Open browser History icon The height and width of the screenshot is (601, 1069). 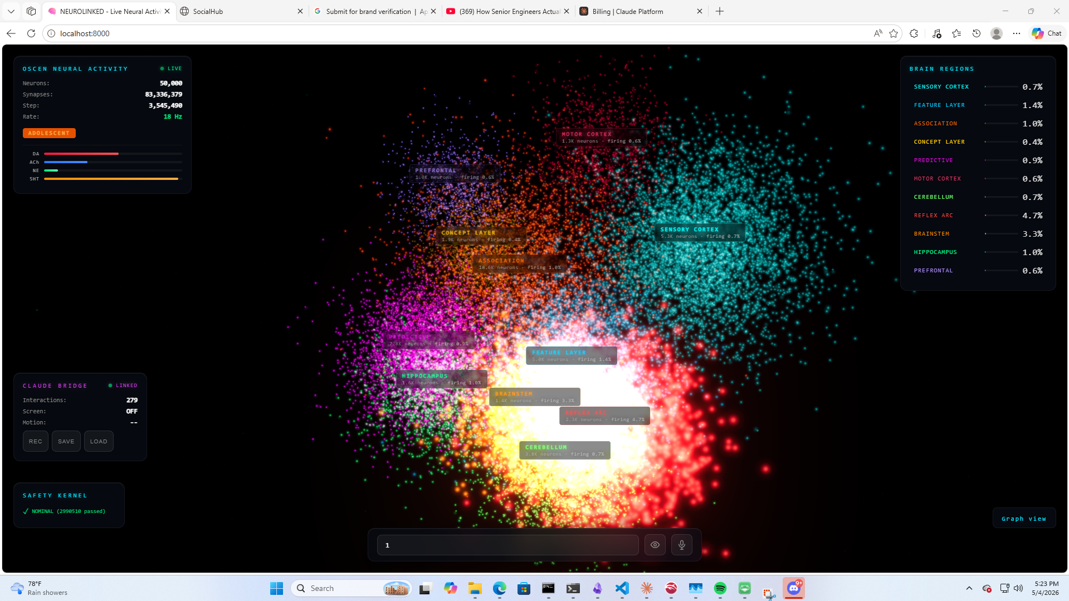tap(977, 33)
